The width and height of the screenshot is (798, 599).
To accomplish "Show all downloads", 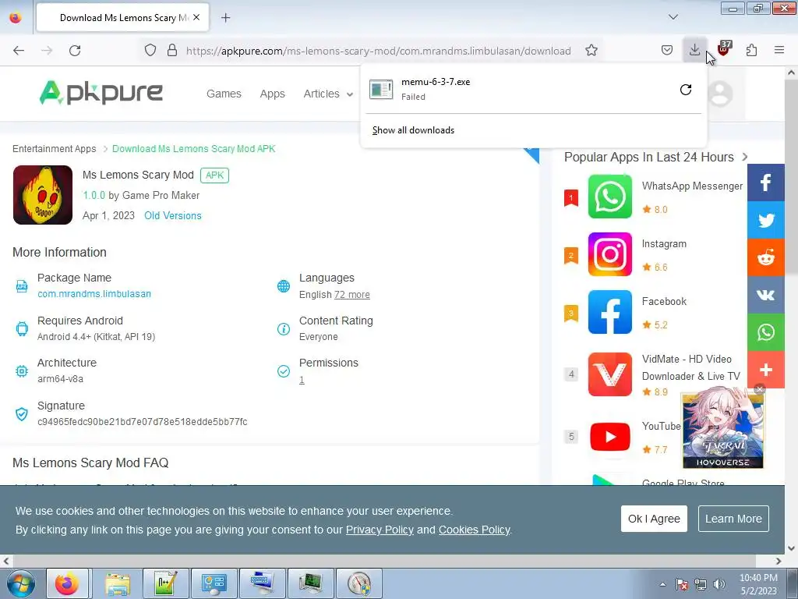I will (x=413, y=130).
